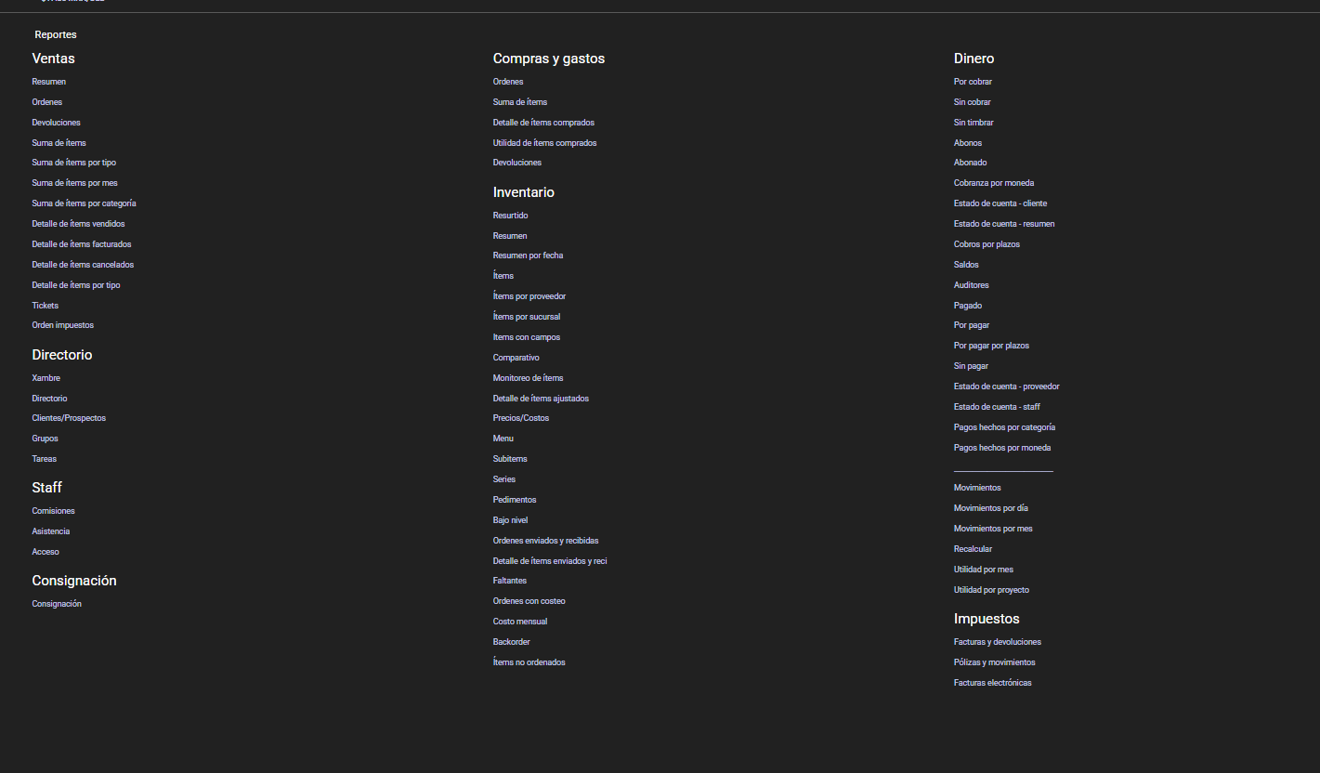Viewport: 1320px width, 773px height.
Task: Open the Bajo nivel report
Action: click(x=510, y=520)
